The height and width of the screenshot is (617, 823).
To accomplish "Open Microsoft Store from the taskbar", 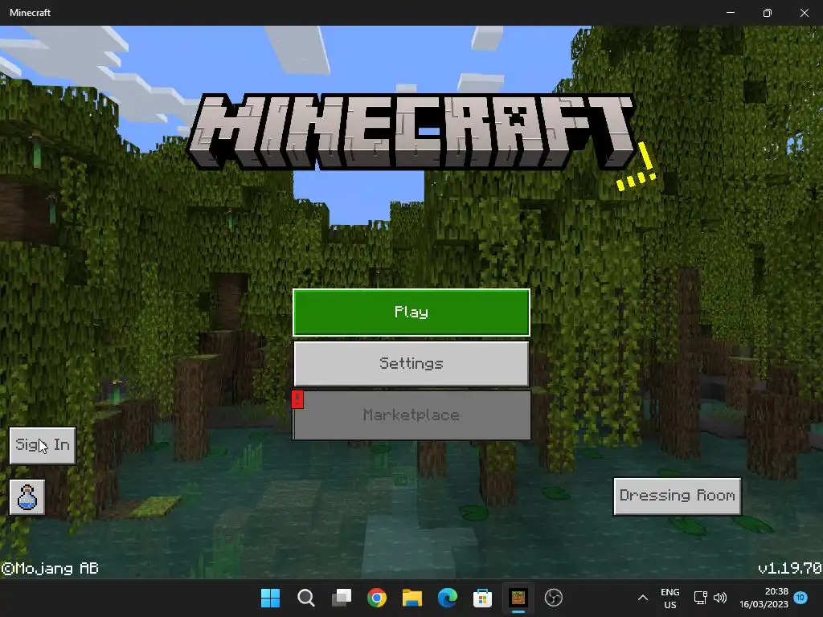I will 482,598.
